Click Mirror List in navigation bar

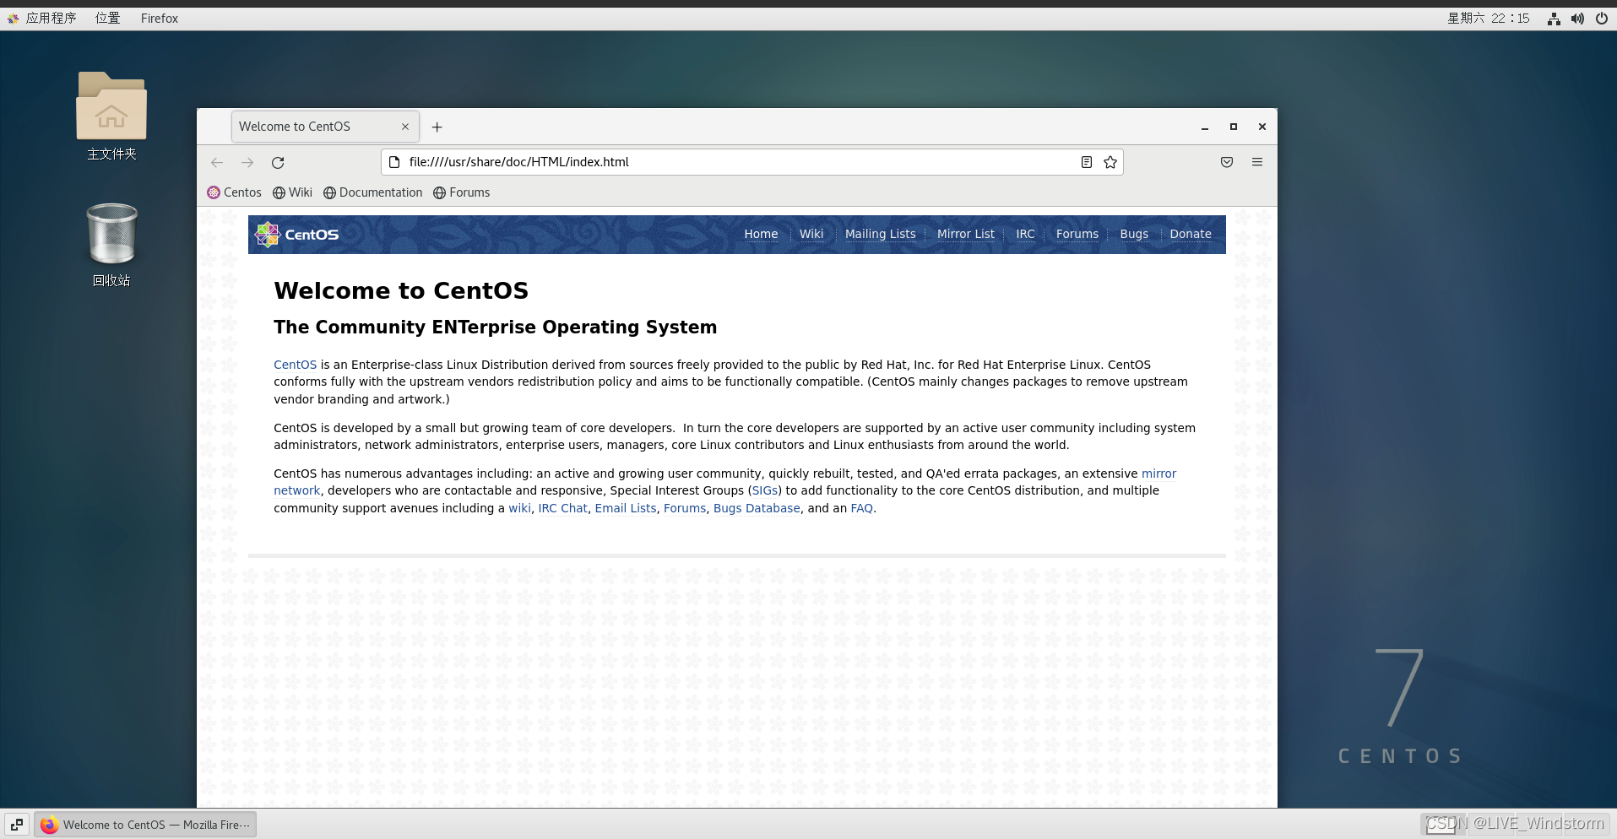tap(965, 234)
